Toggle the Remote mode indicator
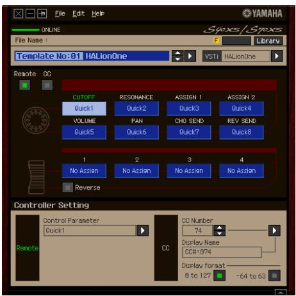Viewport: 296px width, 296px height. [x=25, y=85]
